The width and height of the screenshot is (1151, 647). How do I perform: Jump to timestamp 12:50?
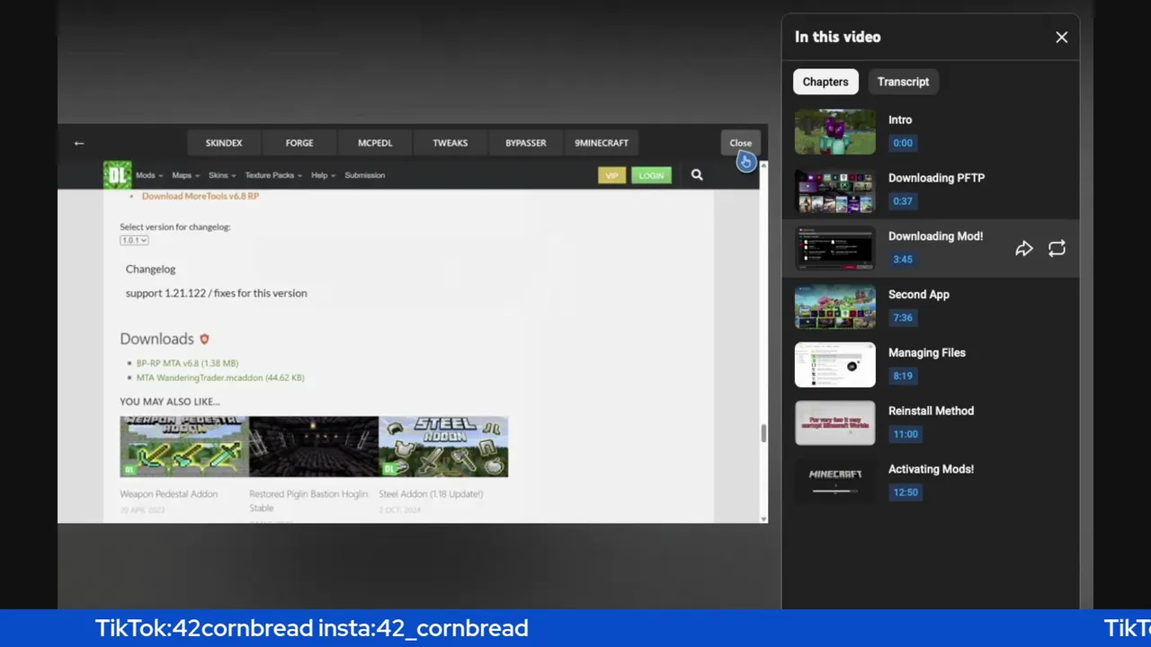coord(906,493)
